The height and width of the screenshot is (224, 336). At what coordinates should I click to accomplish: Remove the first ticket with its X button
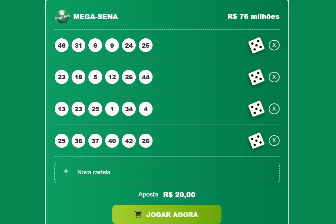274,45
